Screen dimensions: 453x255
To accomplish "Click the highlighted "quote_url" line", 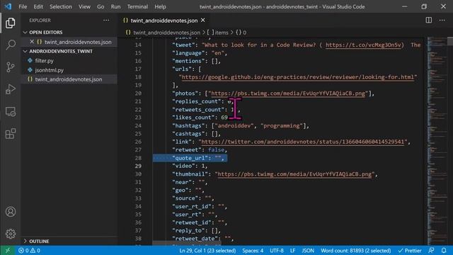I will [x=190, y=158].
